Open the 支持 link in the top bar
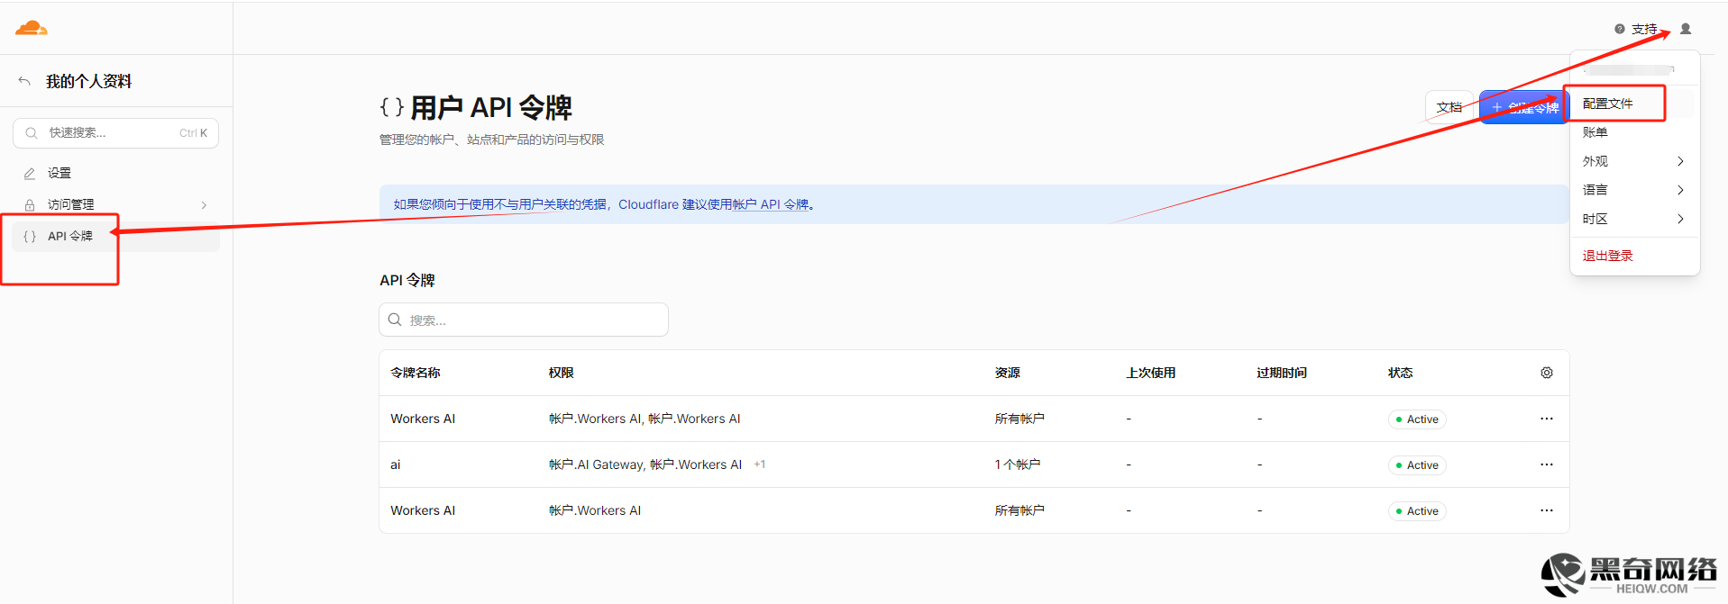This screenshot has height=604, width=1728. (1644, 29)
